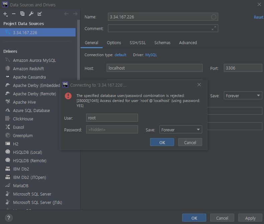Click the left panel vertical scrollbar
Screen dimensions: 264x224
(78, 50)
